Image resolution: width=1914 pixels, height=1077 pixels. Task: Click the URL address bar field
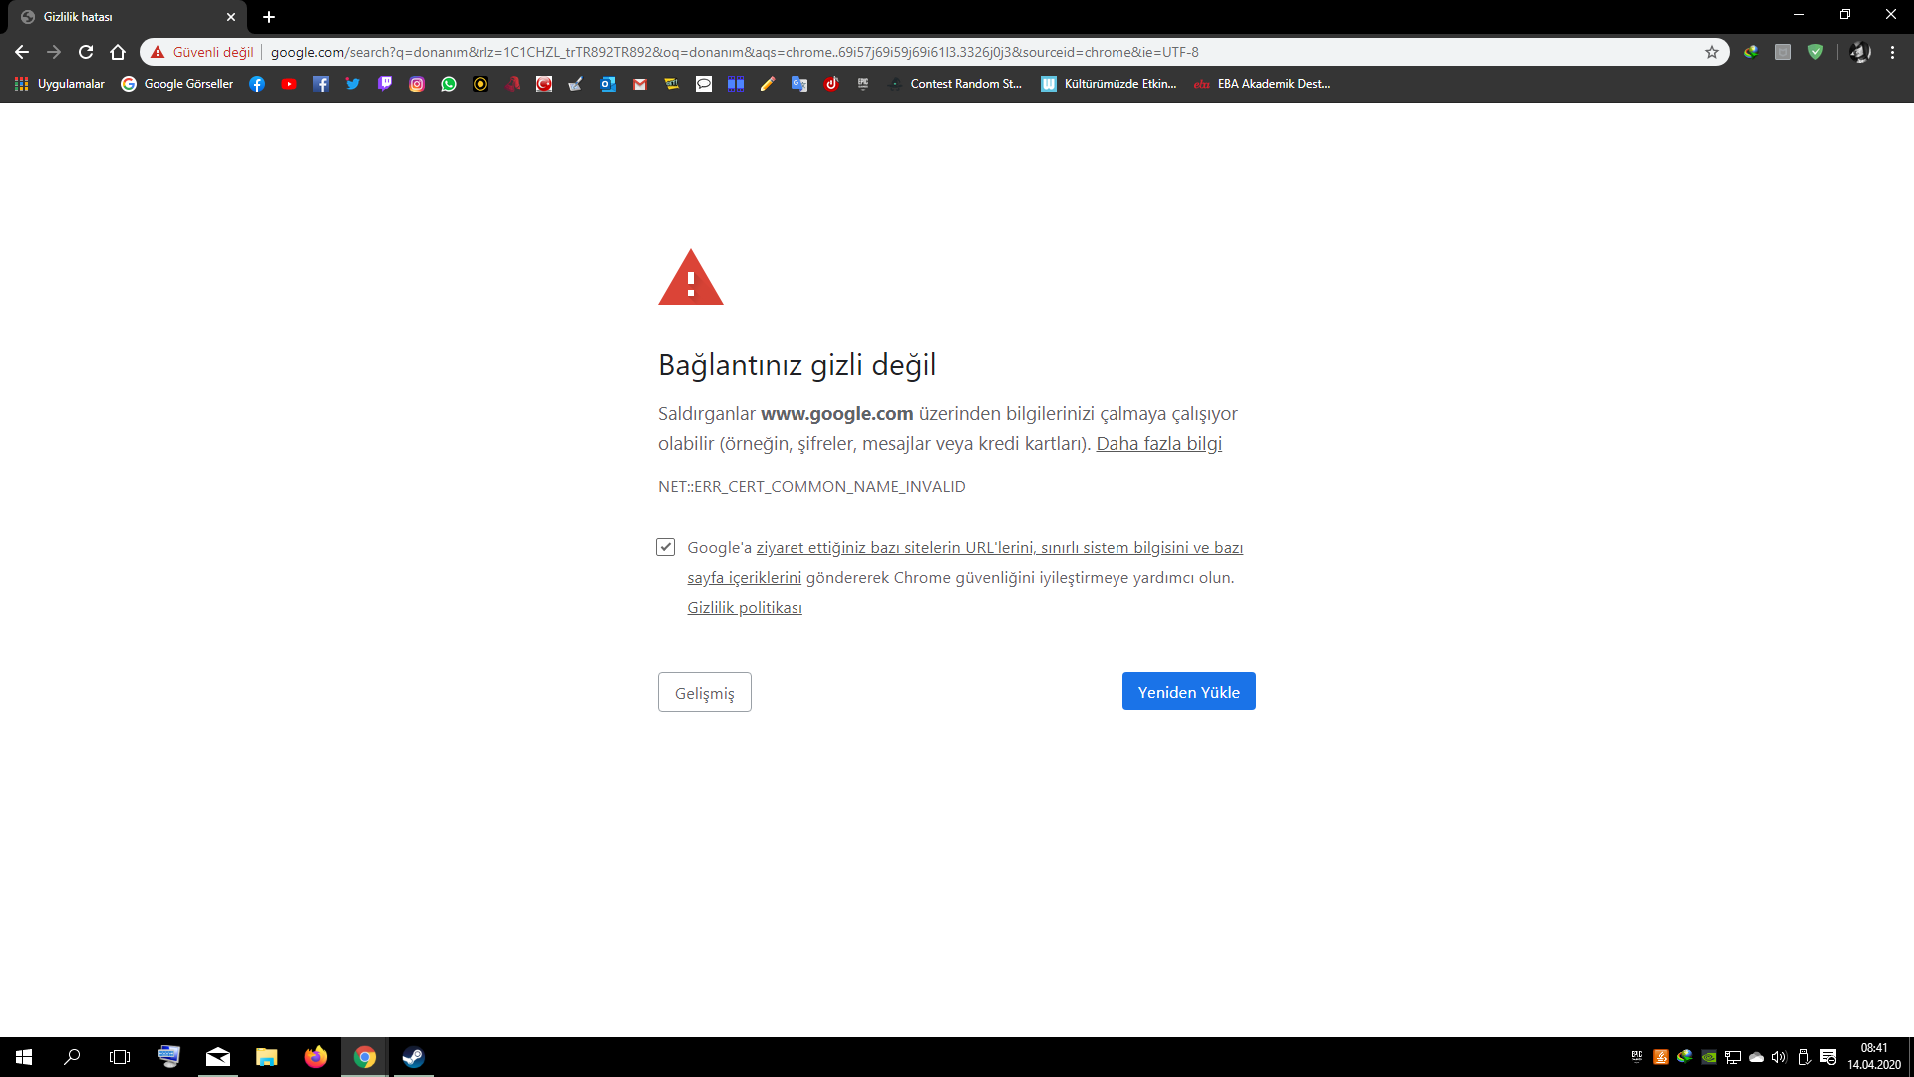[x=897, y=52]
